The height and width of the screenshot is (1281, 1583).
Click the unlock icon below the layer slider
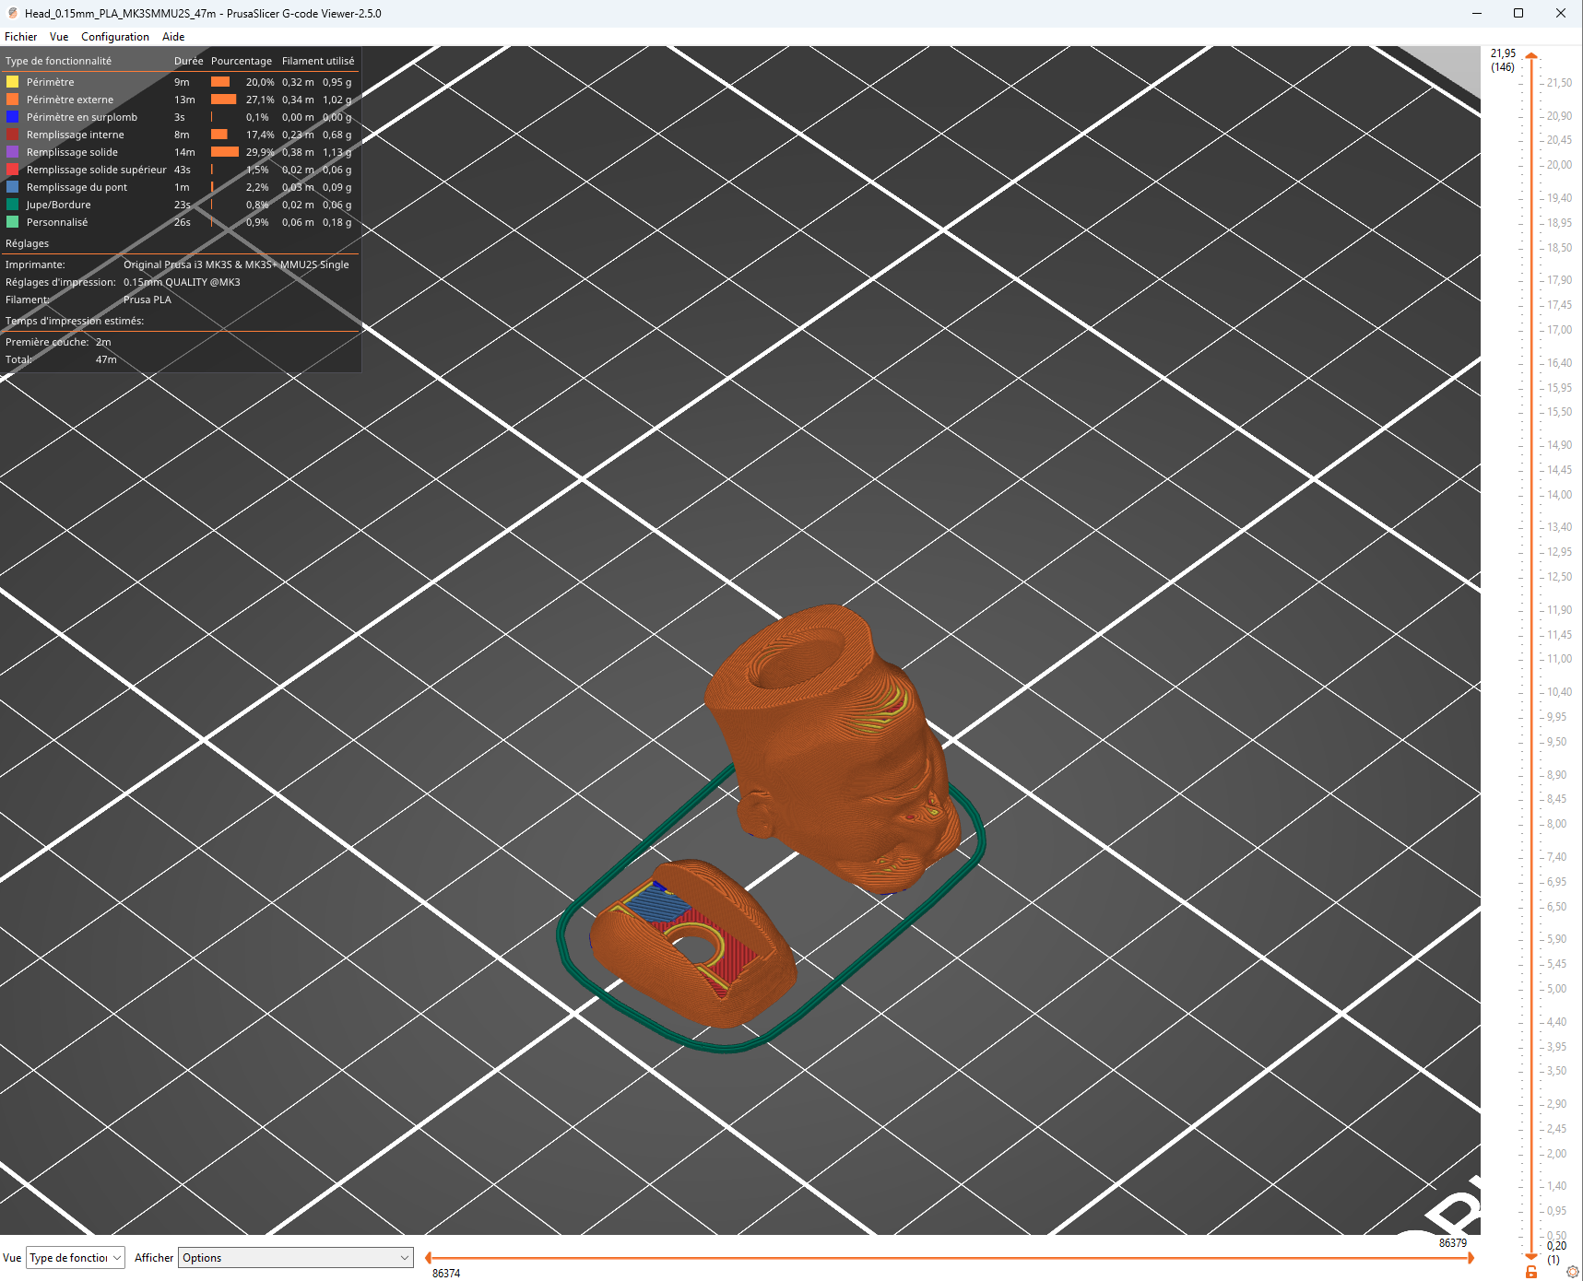coord(1531,1272)
